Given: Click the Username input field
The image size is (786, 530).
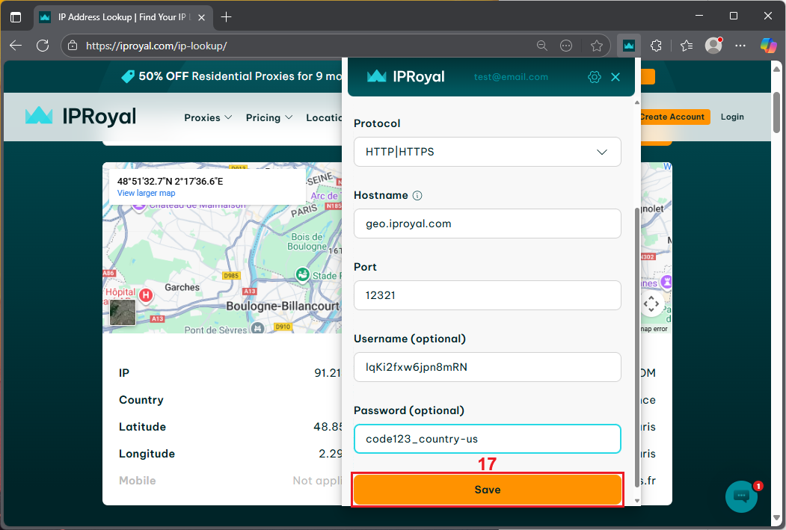Looking at the screenshot, I should (488, 367).
